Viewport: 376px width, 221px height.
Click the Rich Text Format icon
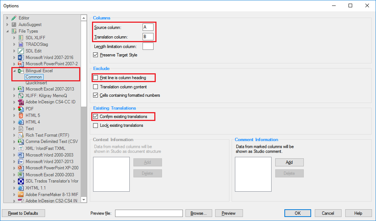click(x=21, y=135)
